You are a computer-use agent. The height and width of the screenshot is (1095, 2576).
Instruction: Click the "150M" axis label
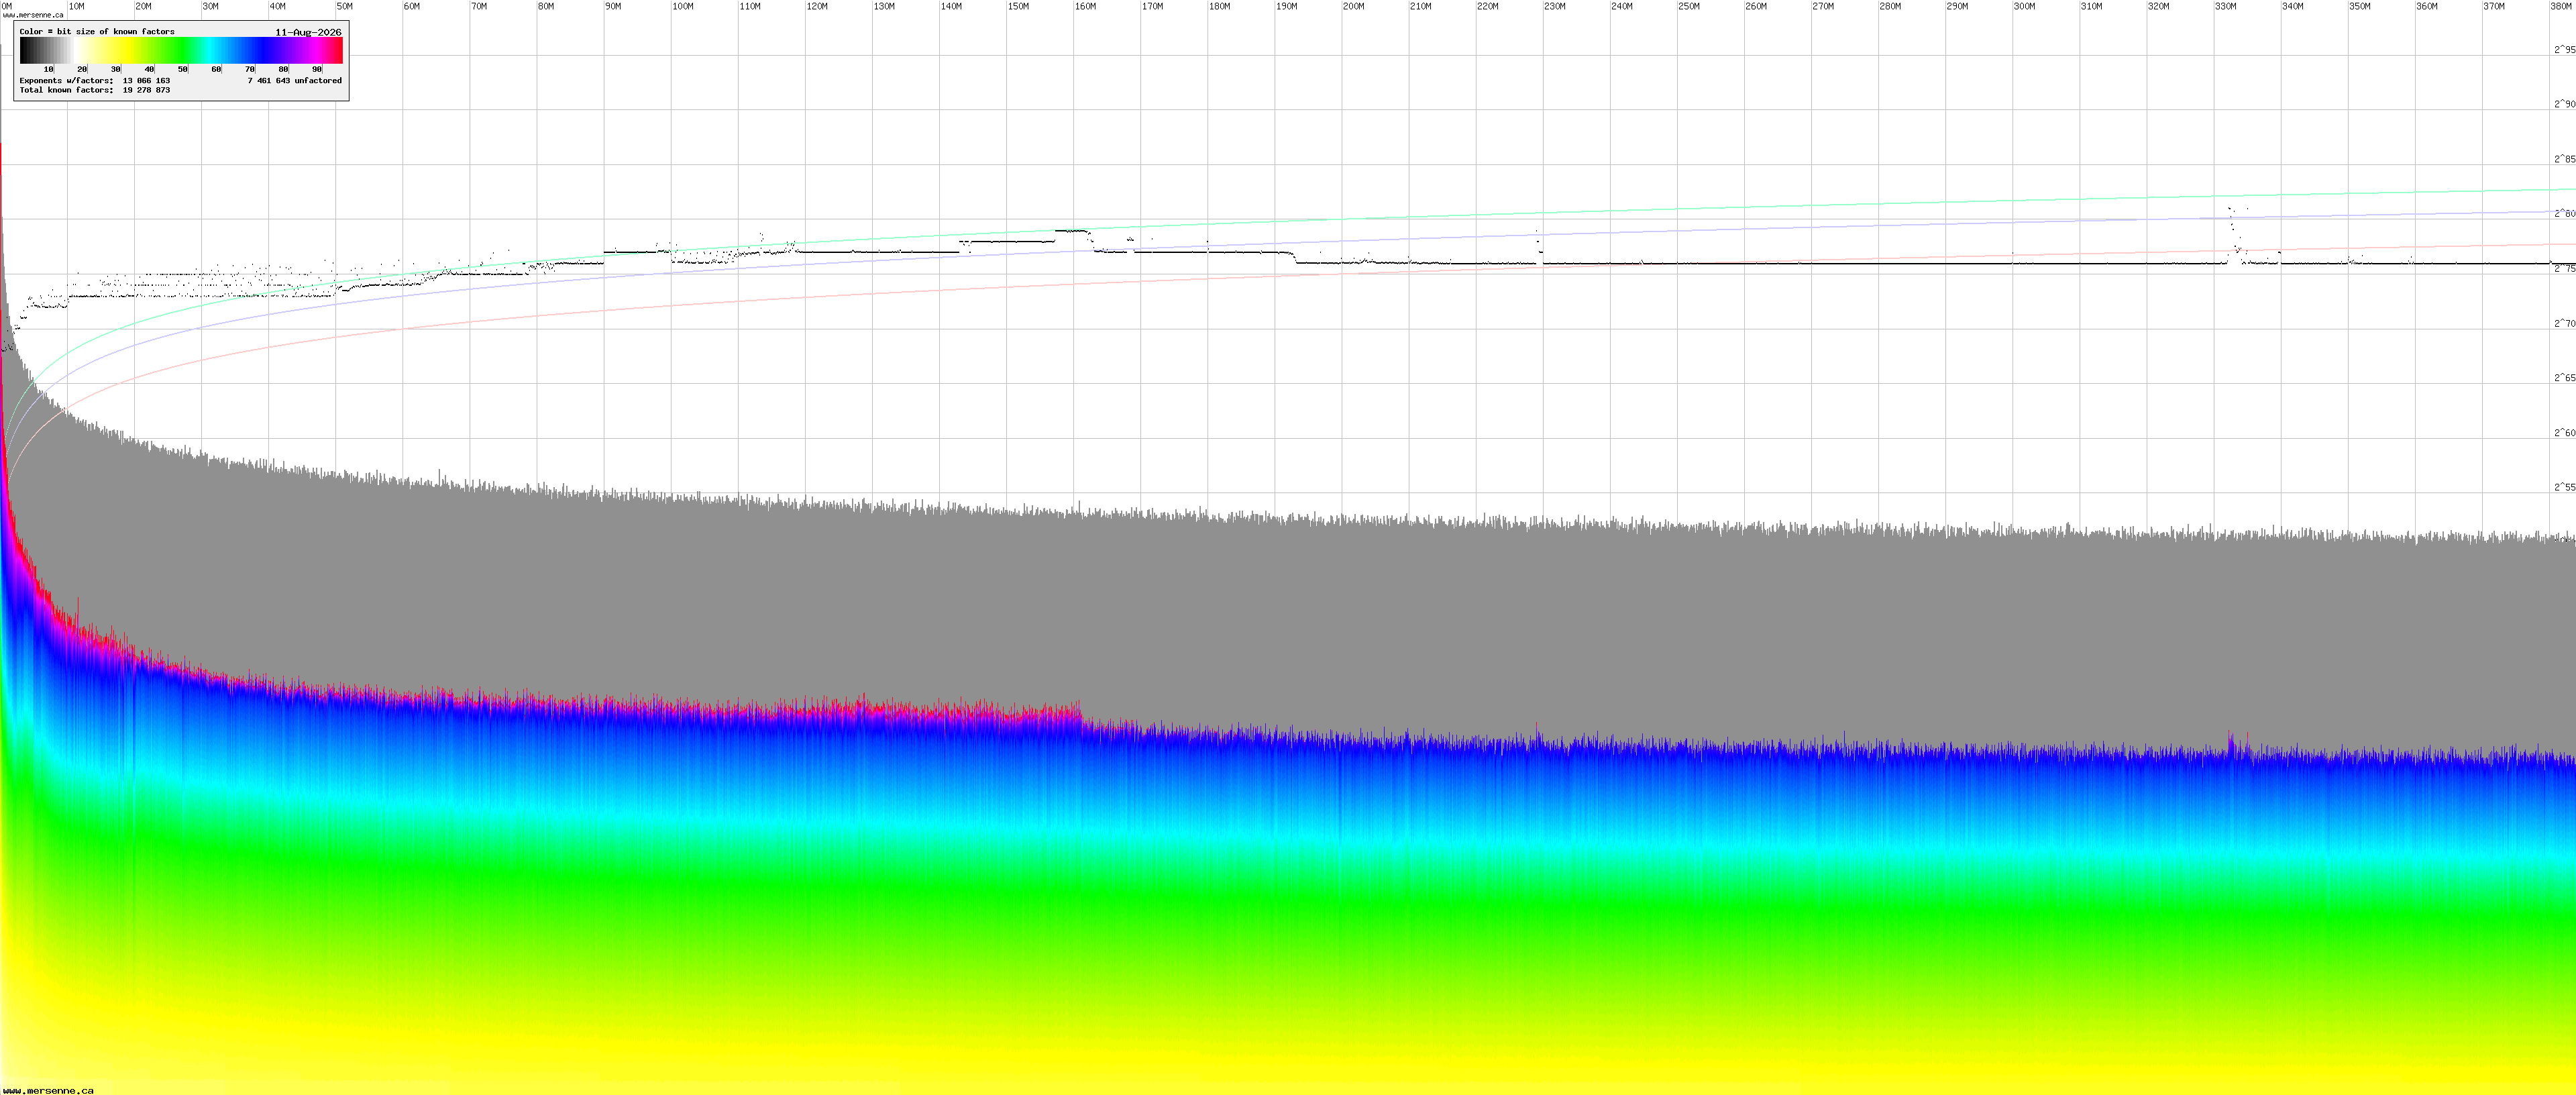coord(1018,6)
